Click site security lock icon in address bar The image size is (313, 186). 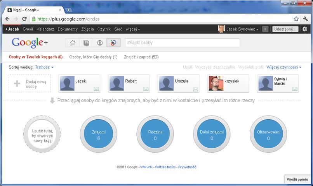34,19
